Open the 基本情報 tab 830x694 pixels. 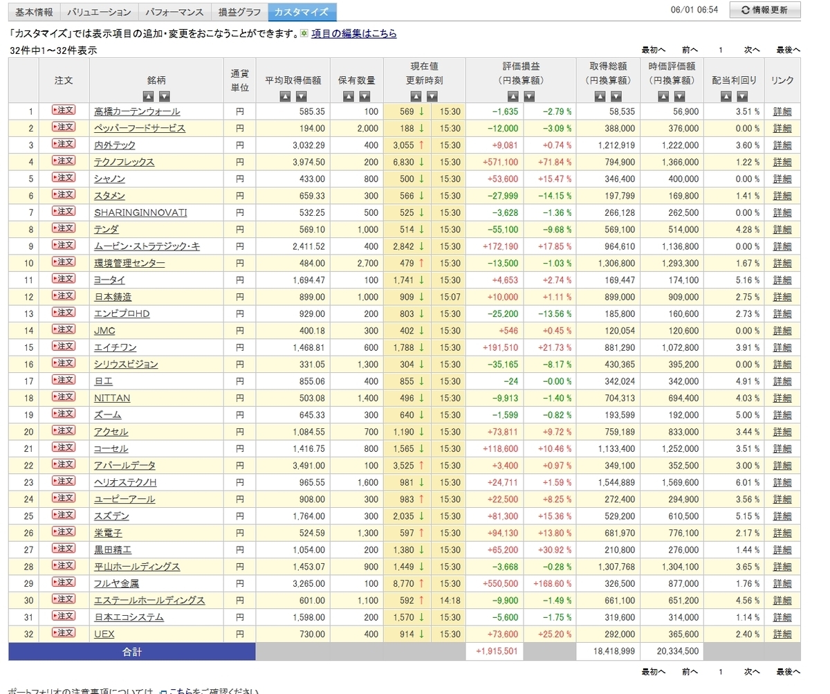pyautogui.click(x=34, y=12)
